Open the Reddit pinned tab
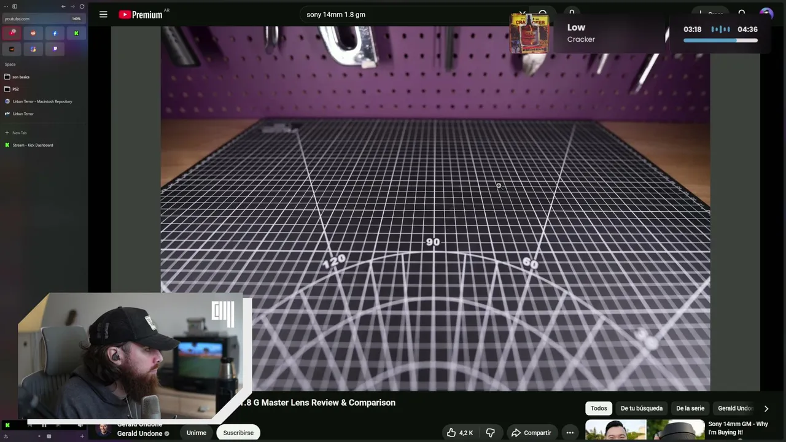 pyautogui.click(x=33, y=33)
